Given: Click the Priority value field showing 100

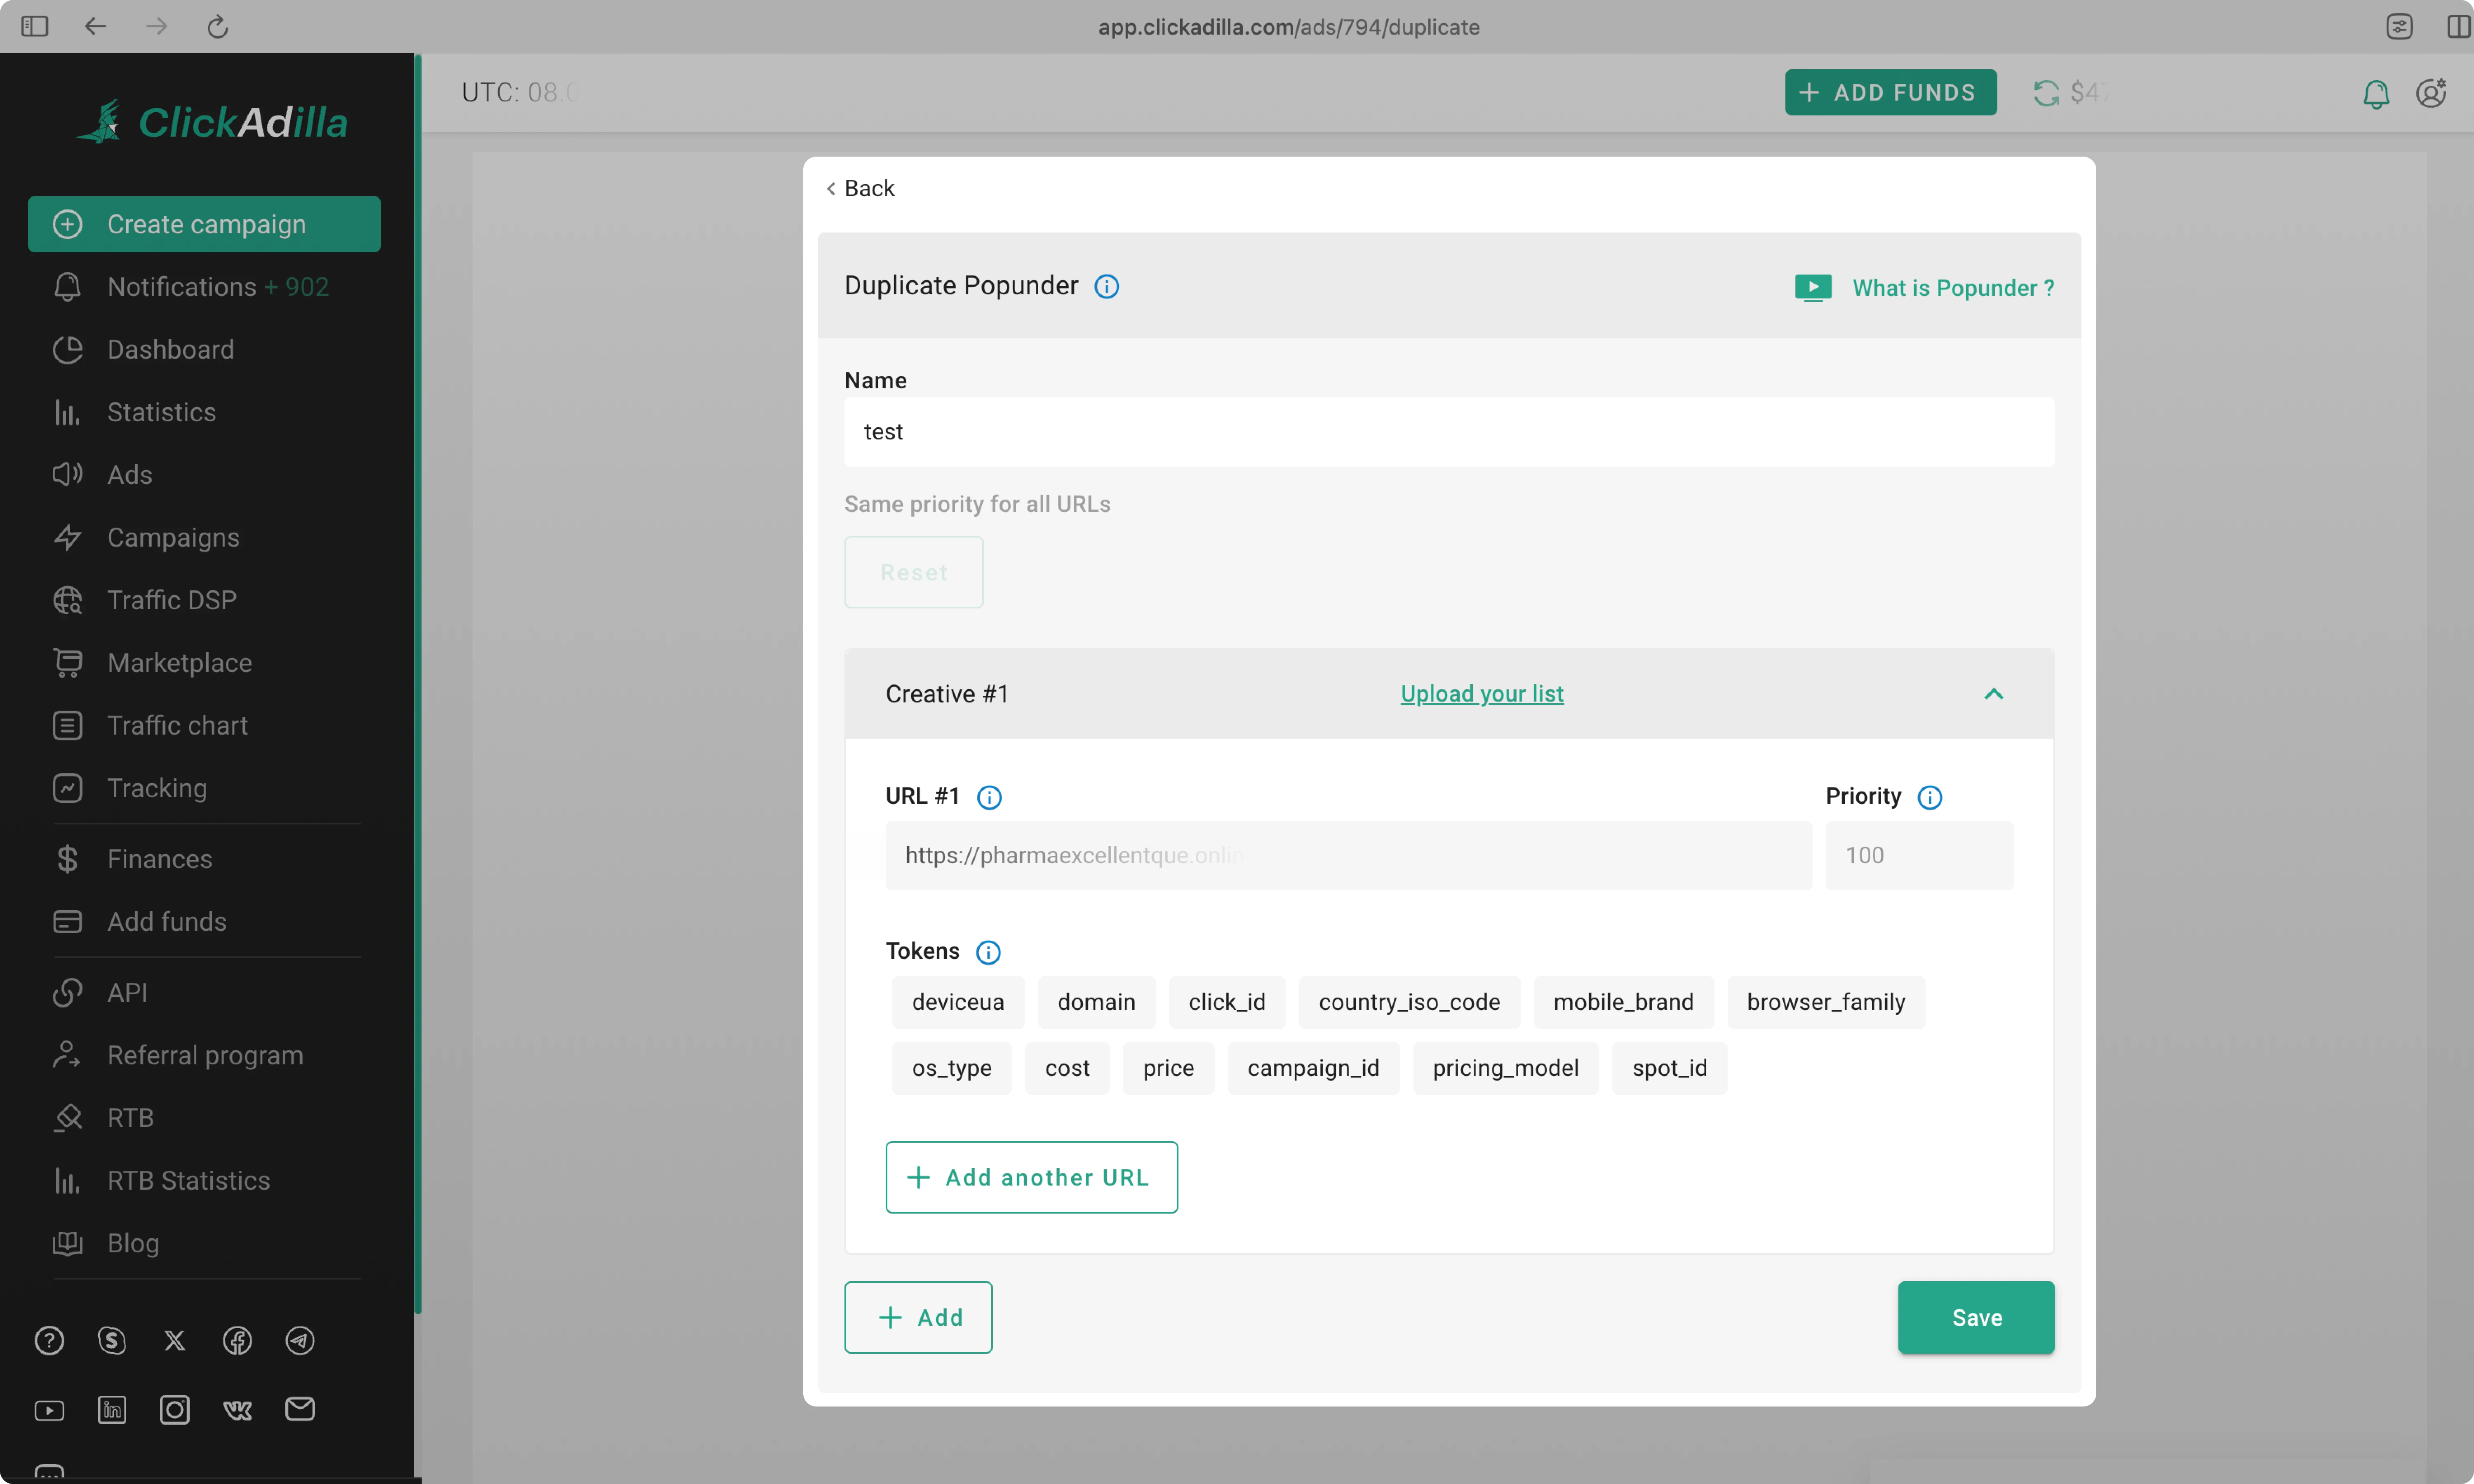Looking at the screenshot, I should pos(1919,855).
